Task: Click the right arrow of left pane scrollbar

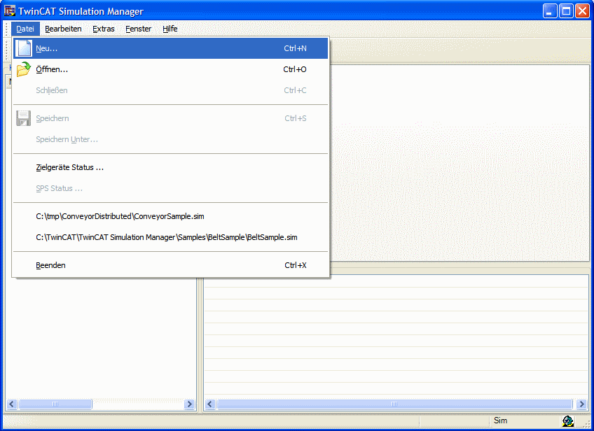Action: coord(189,404)
